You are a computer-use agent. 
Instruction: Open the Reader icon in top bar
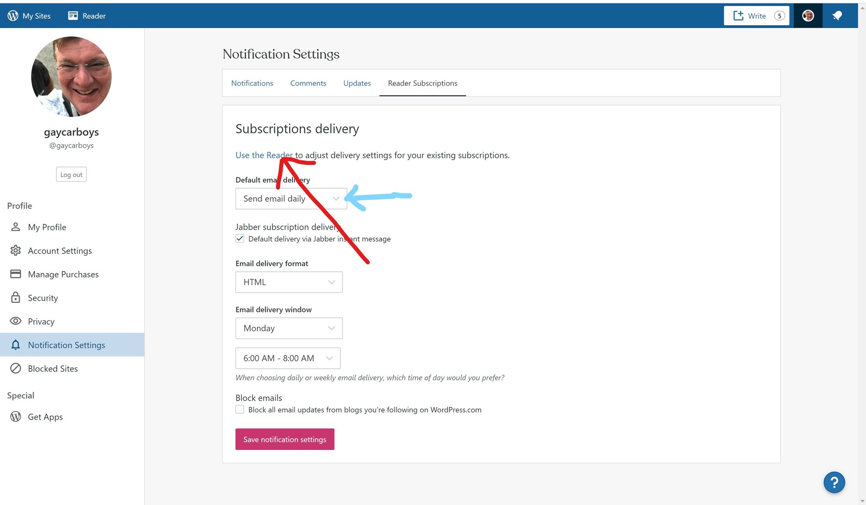pyautogui.click(x=73, y=16)
